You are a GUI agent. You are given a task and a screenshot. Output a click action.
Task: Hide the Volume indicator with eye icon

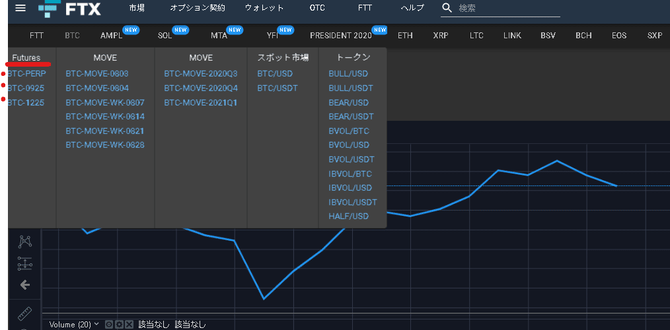click(109, 325)
